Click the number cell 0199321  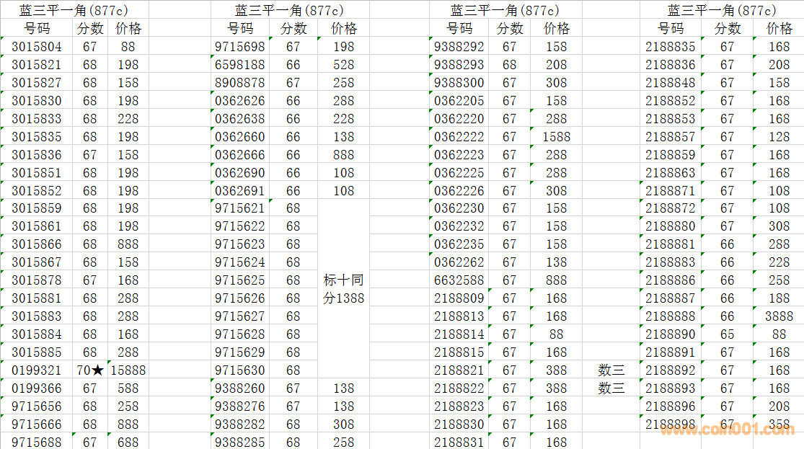pyautogui.click(x=37, y=370)
